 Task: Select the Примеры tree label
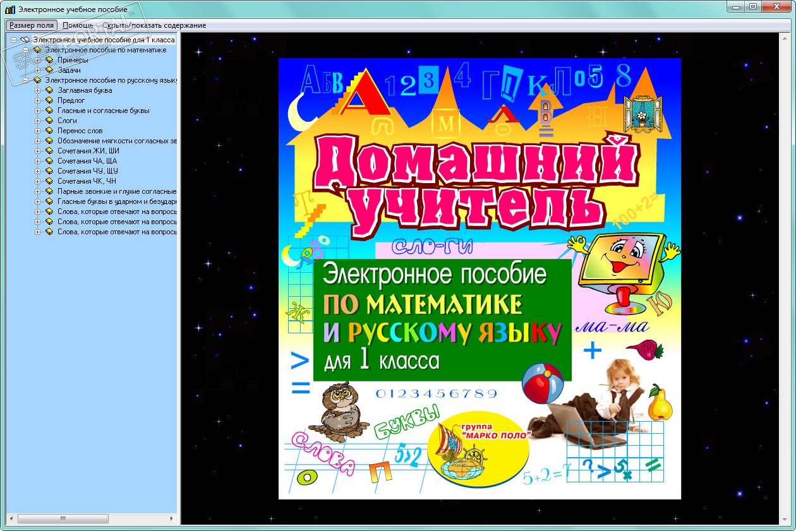point(73,60)
